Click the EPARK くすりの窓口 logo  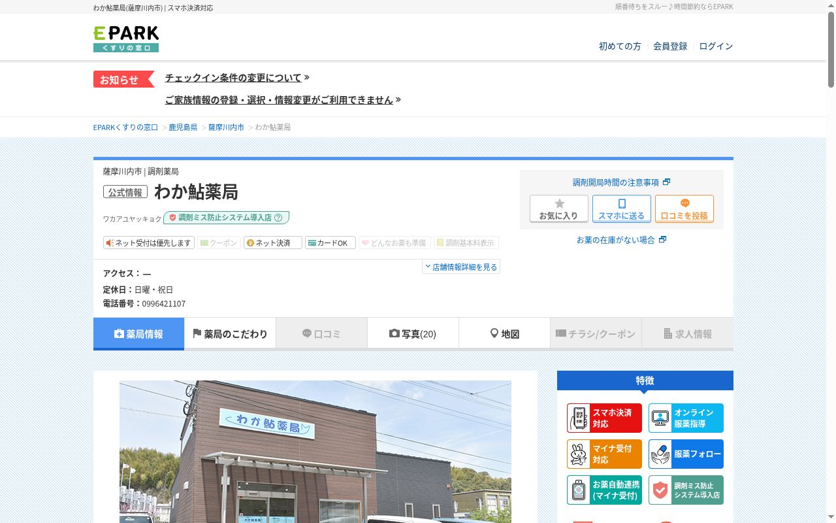pos(126,39)
